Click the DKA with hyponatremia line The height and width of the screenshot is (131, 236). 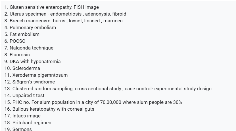click(x=32, y=61)
